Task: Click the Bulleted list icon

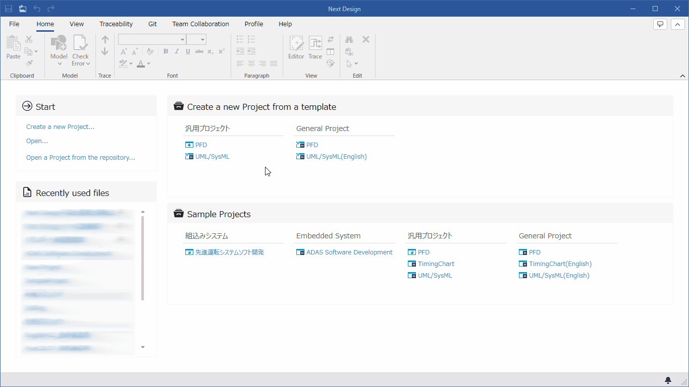Action: click(240, 39)
